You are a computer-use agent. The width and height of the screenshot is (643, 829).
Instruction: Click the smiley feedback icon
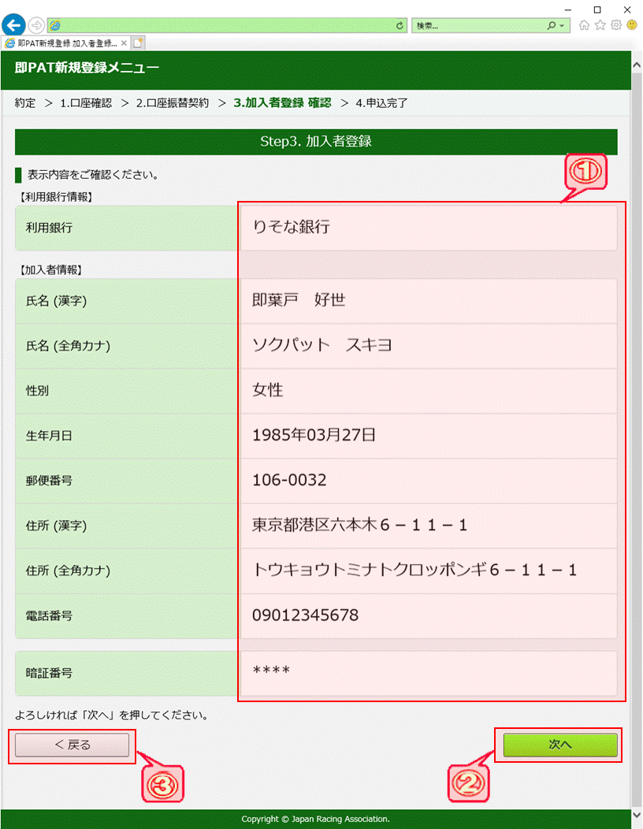coord(632,25)
